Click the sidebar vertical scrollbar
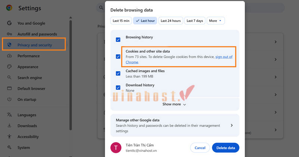Screen dimensions: 299x157 click(71, 75)
